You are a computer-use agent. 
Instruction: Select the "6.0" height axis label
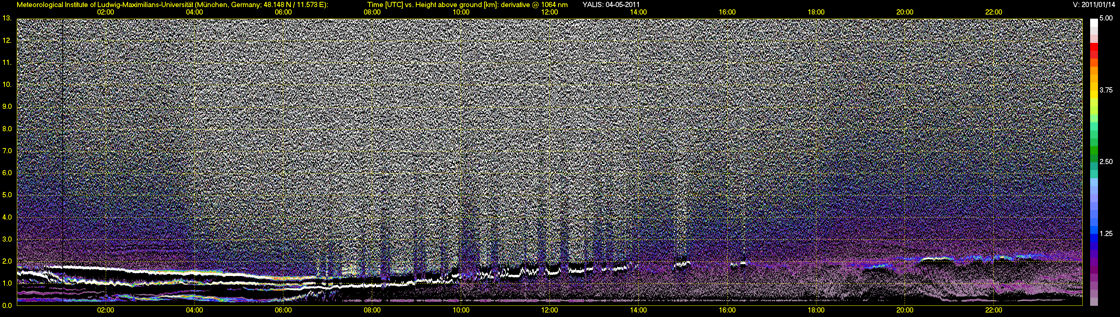(7, 173)
